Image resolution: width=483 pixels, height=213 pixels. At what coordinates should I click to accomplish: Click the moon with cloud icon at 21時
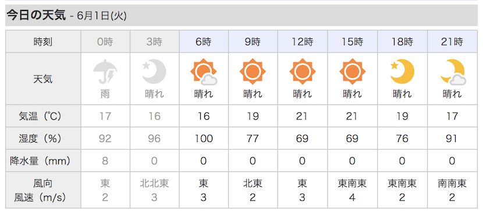tap(453, 72)
